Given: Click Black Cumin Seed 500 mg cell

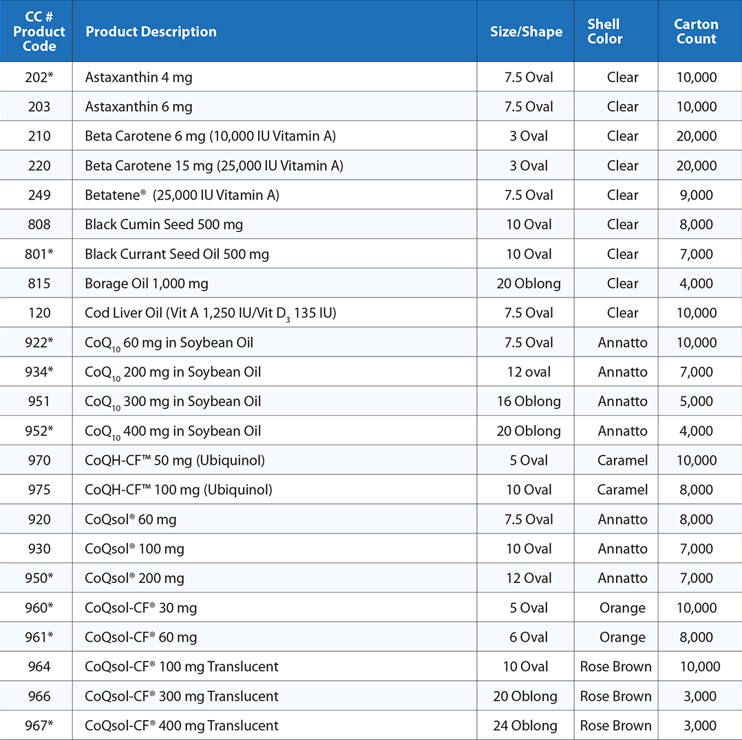Looking at the screenshot, I should point(164,225).
